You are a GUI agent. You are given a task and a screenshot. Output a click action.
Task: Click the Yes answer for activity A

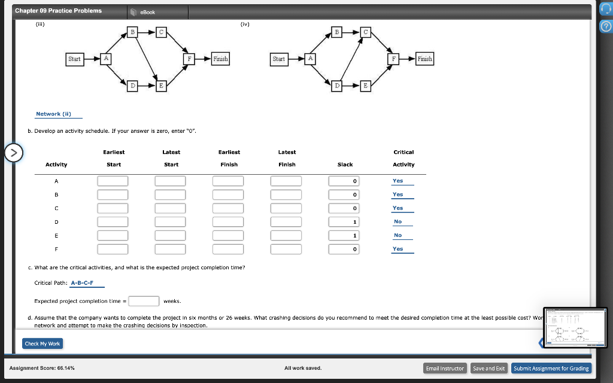[x=397, y=180]
